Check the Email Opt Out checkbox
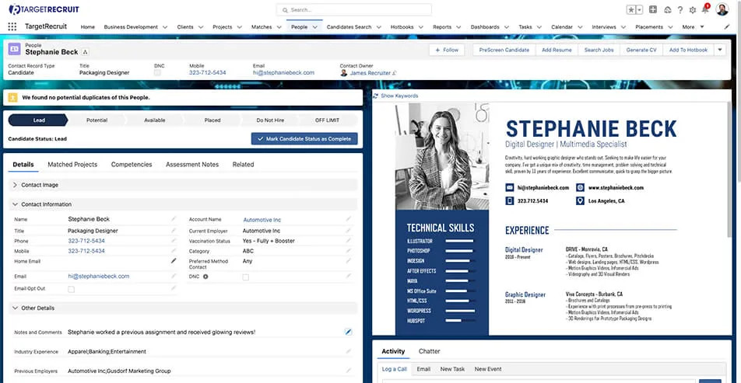Screen dimensions: 741x383 (72, 289)
